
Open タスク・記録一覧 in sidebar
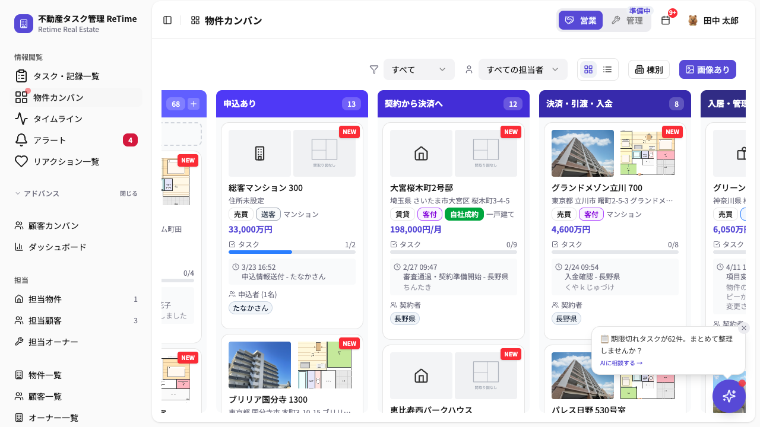76,76
